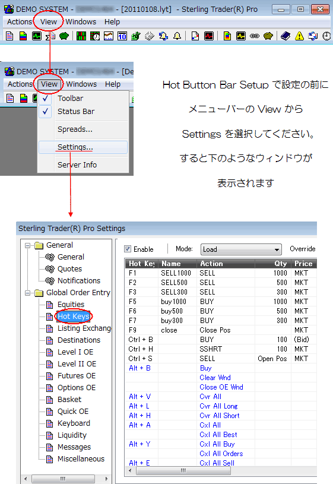Click the Qty column header
Image resolution: width=333 pixels, height=484 pixels.
tap(273, 264)
